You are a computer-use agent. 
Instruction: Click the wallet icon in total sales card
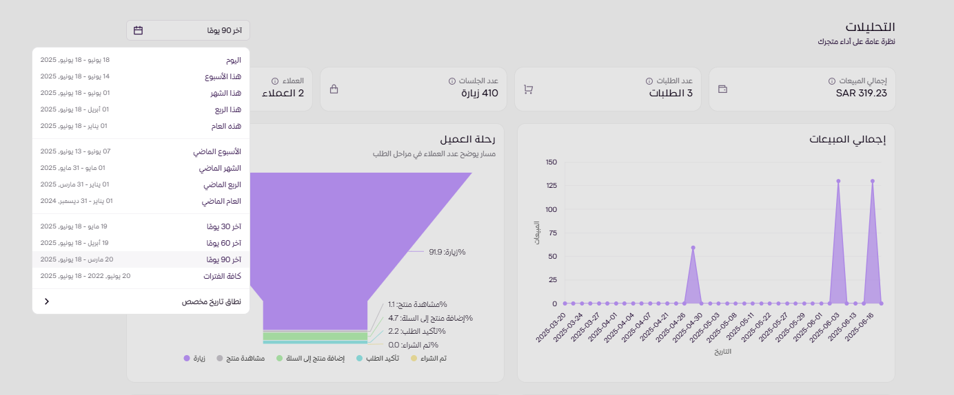(723, 89)
